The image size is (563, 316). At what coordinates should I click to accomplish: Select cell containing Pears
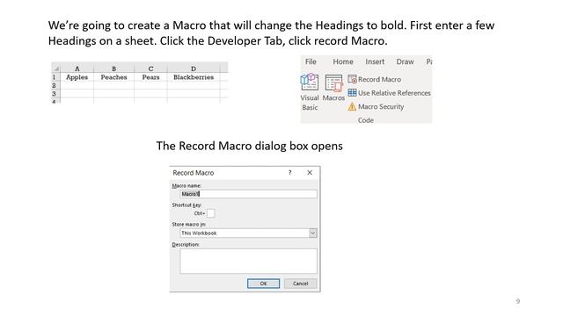[150, 77]
